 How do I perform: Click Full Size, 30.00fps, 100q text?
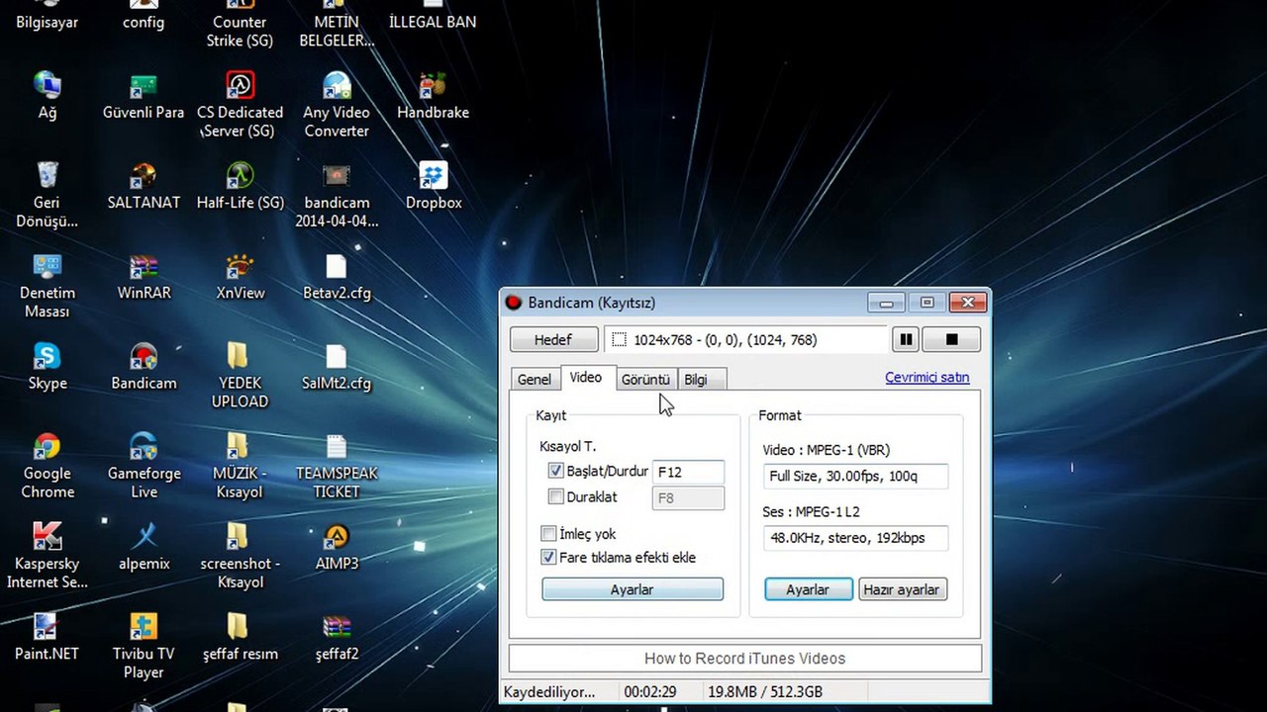tap(855, 477)
